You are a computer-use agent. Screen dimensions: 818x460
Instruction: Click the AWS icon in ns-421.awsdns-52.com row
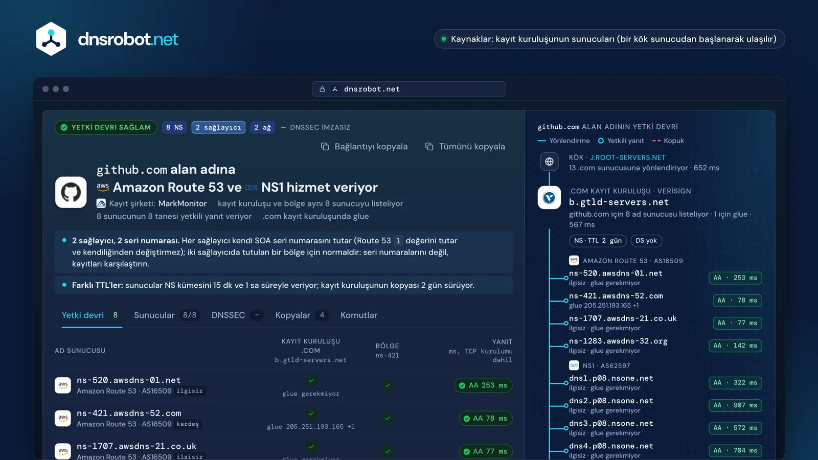(x=63, y=418)
